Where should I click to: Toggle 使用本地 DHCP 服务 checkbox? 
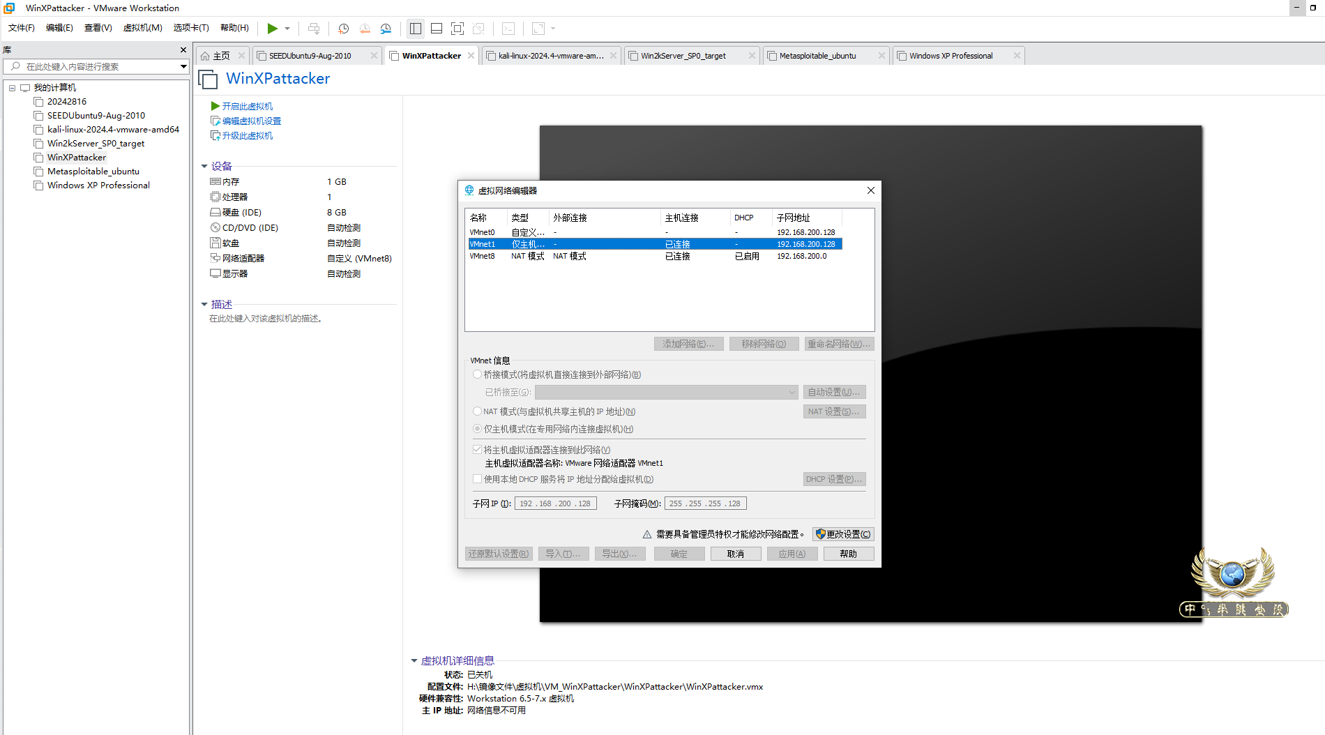(x=477, y=479)
